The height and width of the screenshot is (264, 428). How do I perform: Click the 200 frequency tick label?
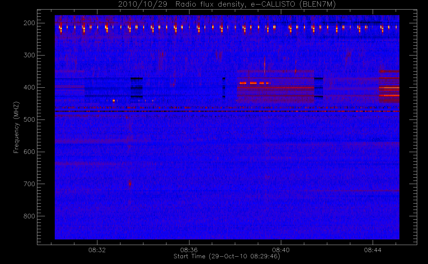point(29,23)
